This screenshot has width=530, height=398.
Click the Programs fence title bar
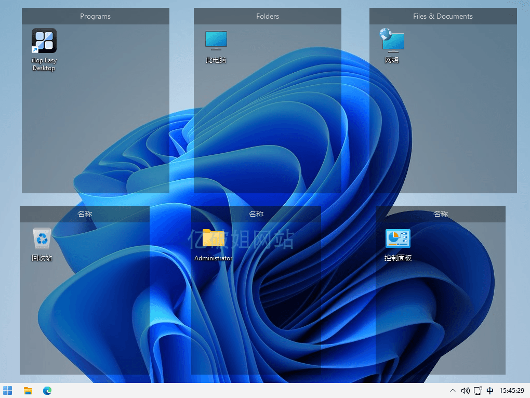click(x=95, y=16)
